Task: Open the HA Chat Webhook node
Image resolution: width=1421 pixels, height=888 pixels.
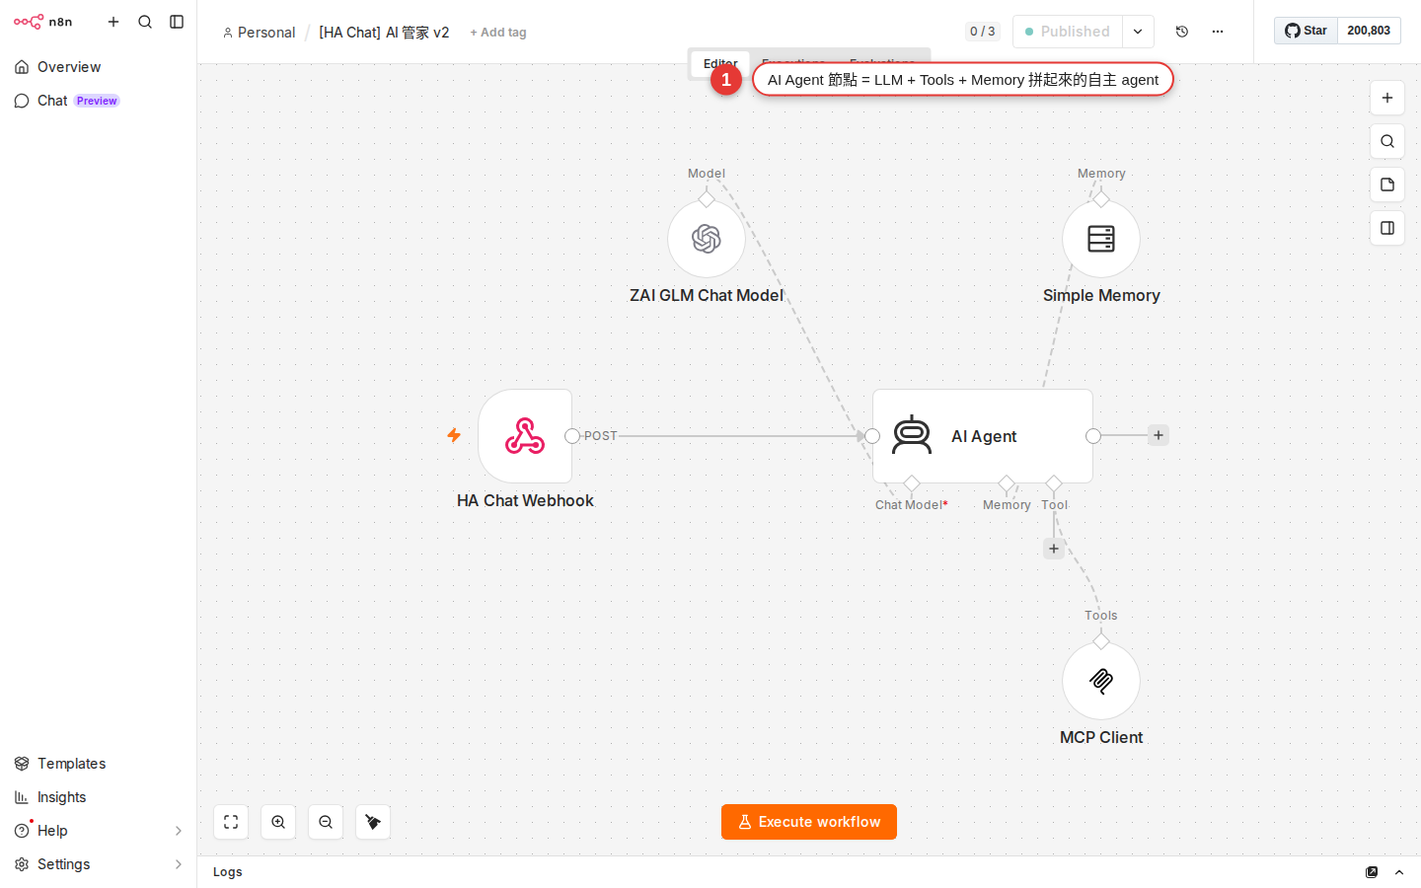Action: [525, 436]
